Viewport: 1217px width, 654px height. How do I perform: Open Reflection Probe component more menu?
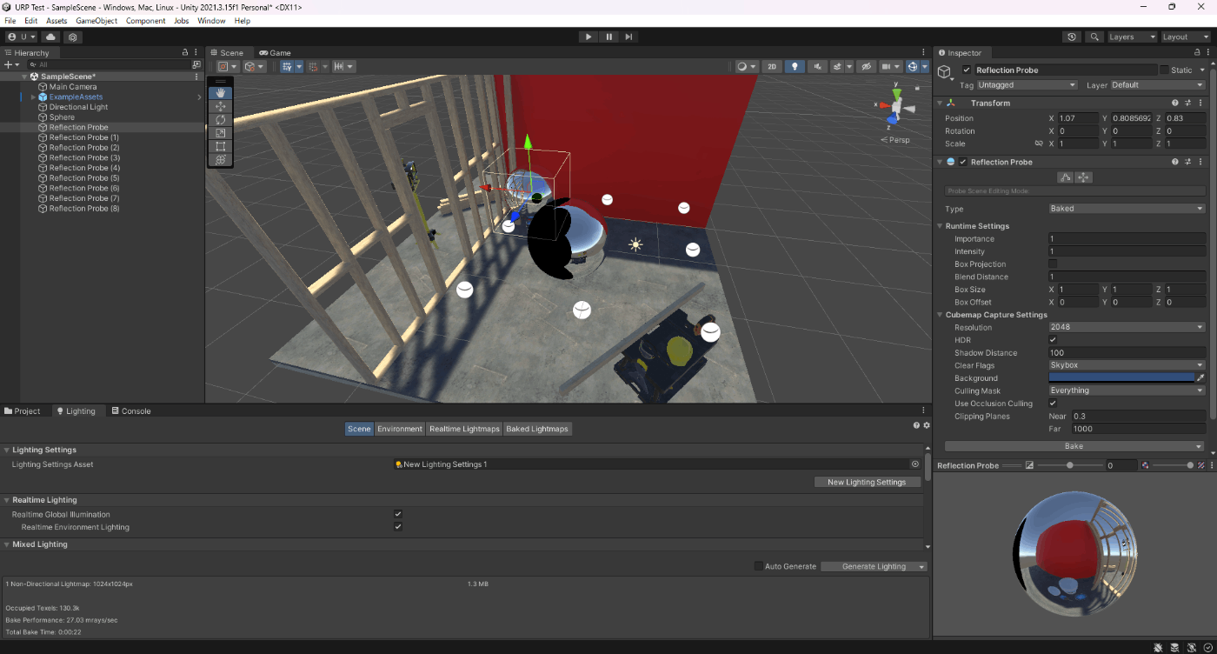1200,162
